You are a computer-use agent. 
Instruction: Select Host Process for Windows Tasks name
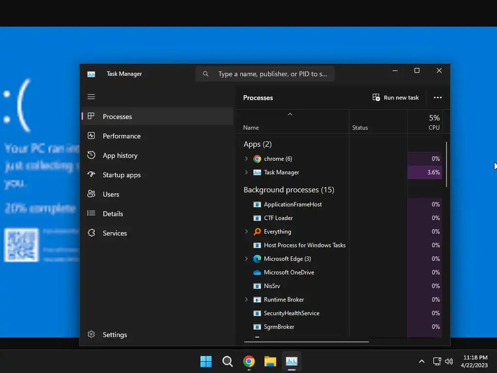click(305, 245)
